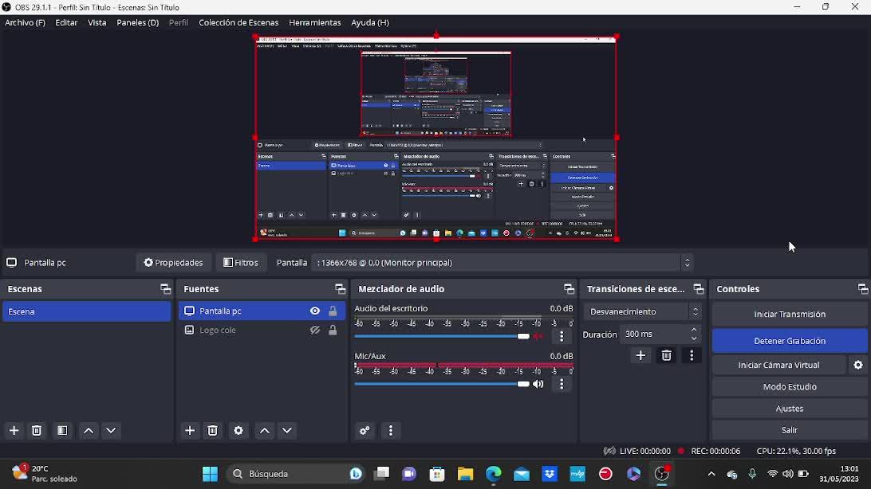Open scene filters icon in Escenas panel
Screen dimensions: 871x489
tap(62, 431)
